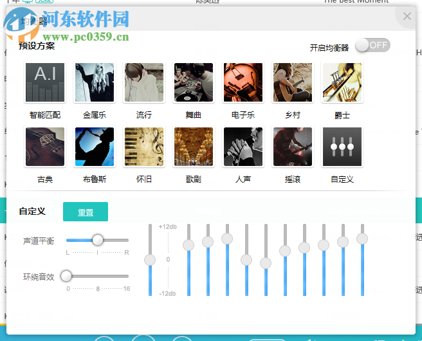
Task: Pick the 舞曲 DJ preset image
Action: (x=194, y=82)
